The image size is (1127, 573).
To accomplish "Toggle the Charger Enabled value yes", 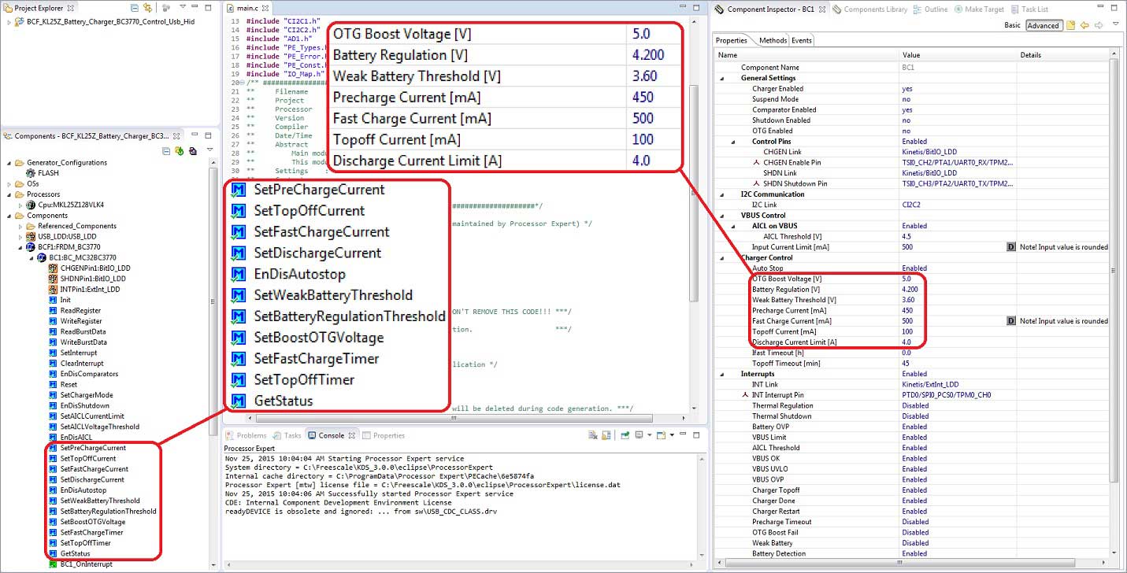I will coord(907,89).
